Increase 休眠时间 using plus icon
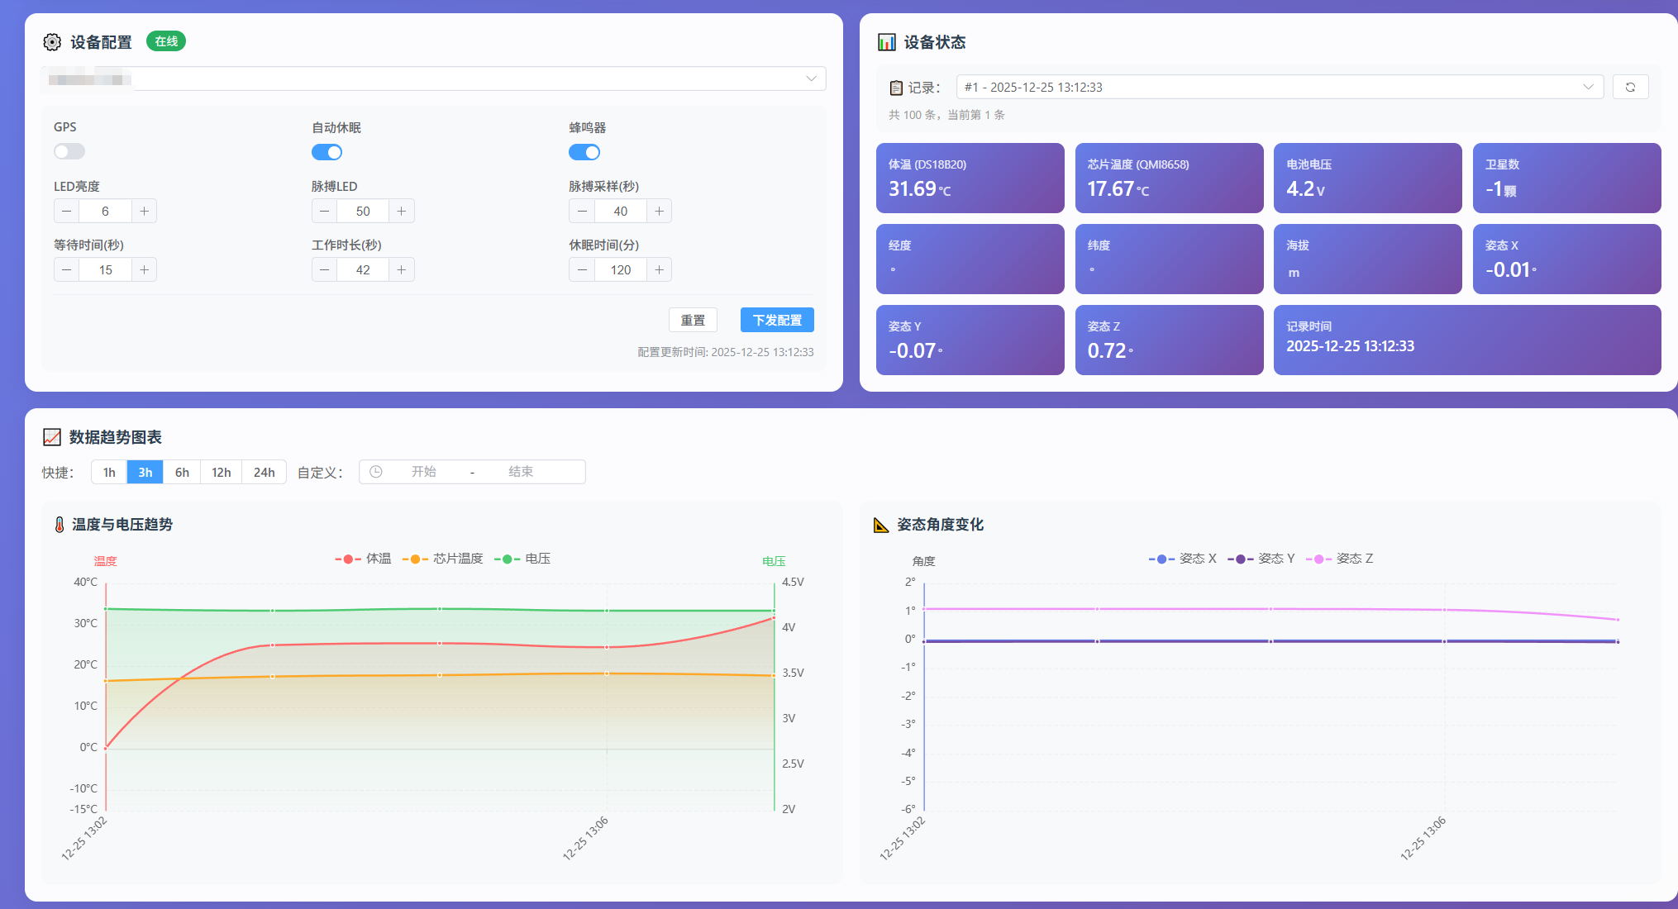Screen dimensions: 1678x909 coord(659,269)
